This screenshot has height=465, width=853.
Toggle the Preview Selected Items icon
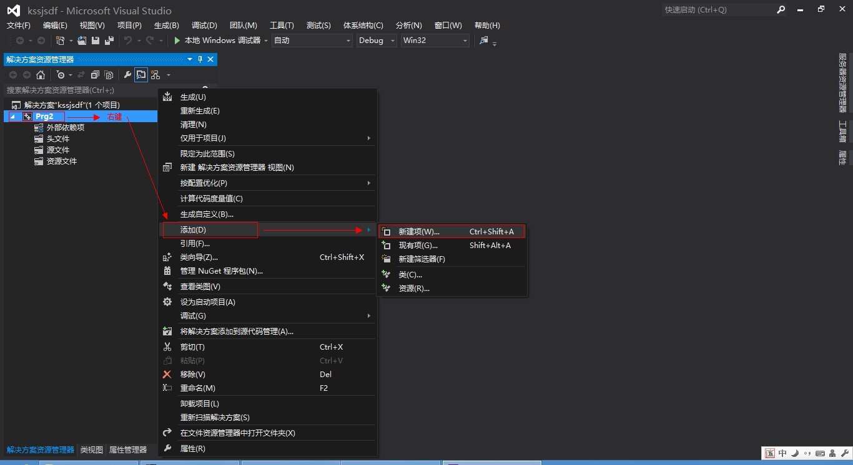[x=141, y=75]
